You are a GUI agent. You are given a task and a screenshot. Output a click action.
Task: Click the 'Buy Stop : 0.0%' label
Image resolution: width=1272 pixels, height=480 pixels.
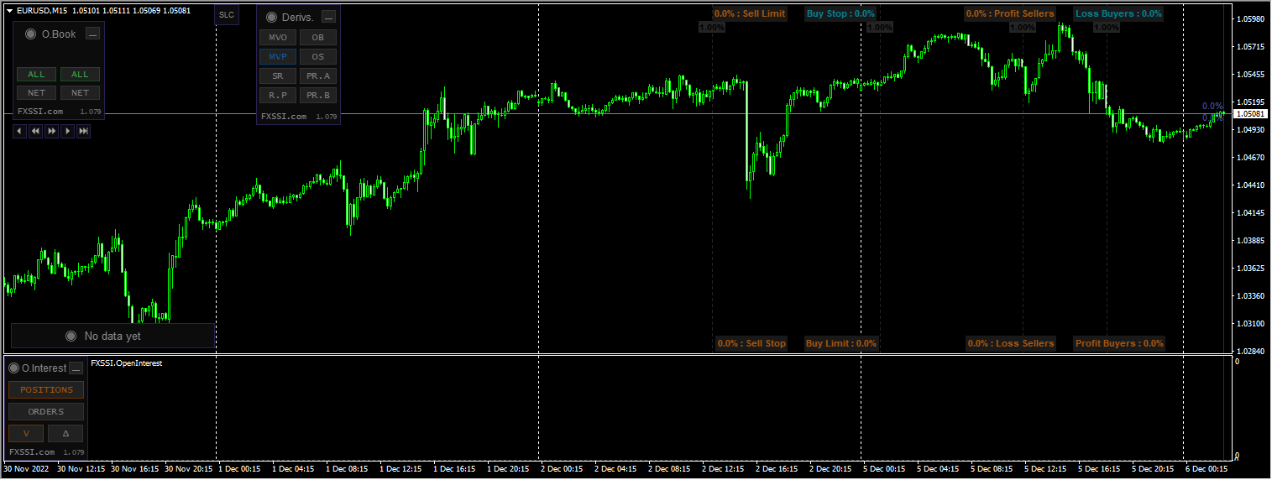click(840, 13)
